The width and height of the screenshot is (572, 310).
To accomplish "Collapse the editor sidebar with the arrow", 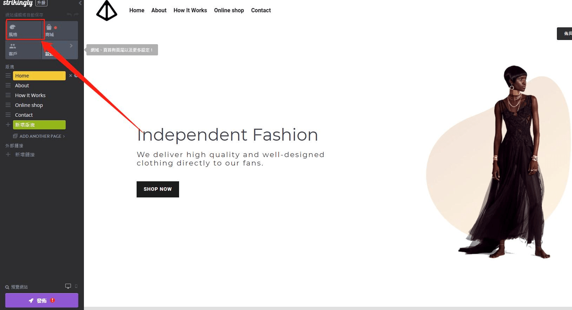I will [80, 3].
